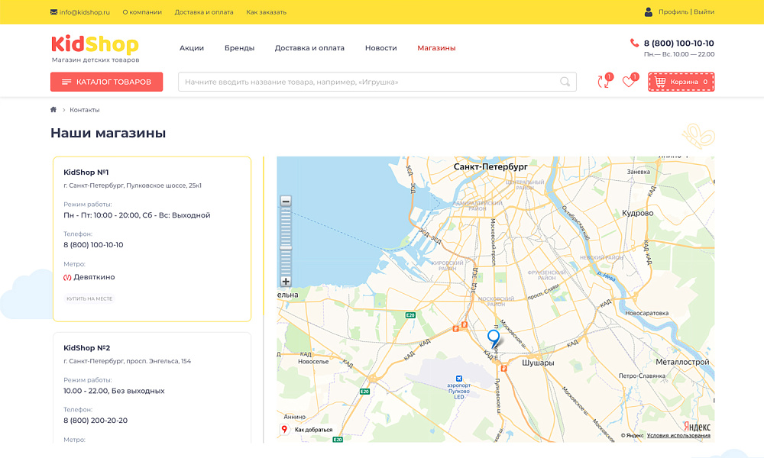The height and width of the screenshot is (458, 764).
Task: Click the blue store marker on map
Action: pyautogui.click(x=494, y=337)
